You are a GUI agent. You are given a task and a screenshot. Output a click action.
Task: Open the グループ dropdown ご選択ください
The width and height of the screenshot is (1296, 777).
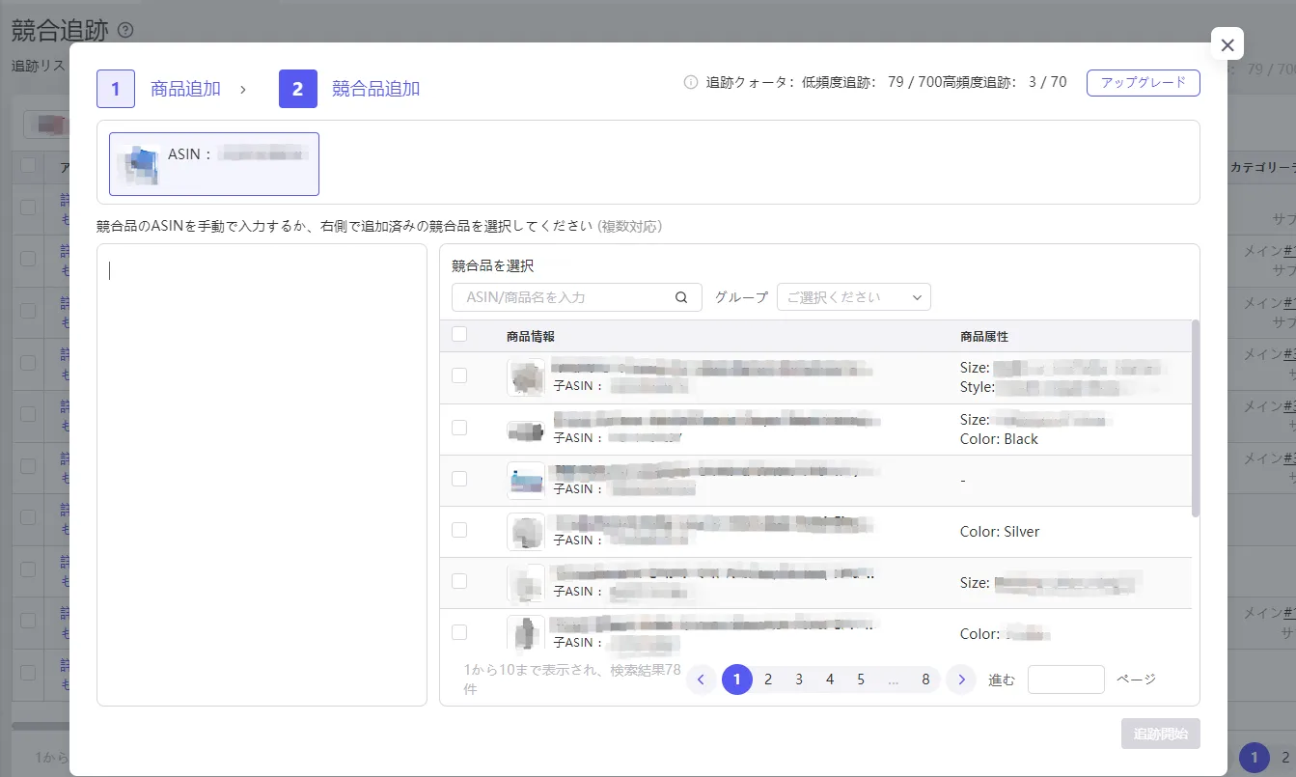coord(854,297)
